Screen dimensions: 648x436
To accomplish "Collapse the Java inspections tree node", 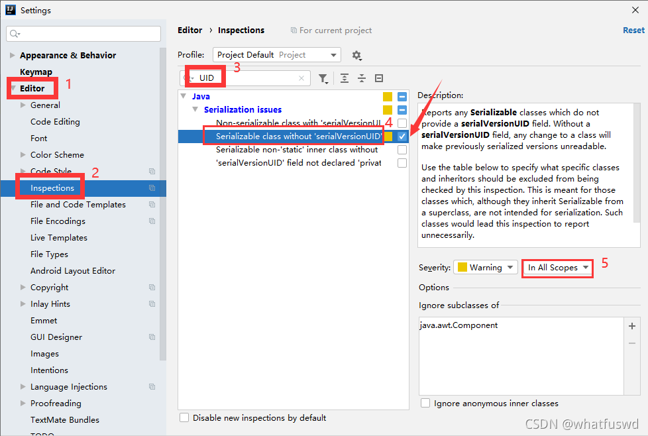I will tap(184, 96).
